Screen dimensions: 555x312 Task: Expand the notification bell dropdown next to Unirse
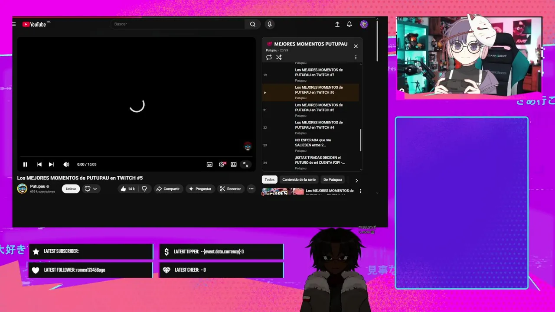click(x=91, y=189)
